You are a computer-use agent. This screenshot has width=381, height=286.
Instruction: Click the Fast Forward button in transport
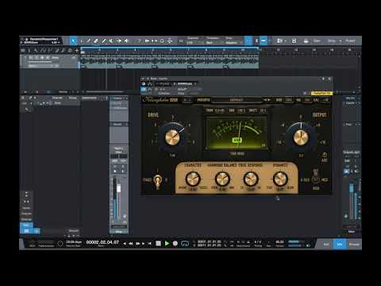pos(137,243)
